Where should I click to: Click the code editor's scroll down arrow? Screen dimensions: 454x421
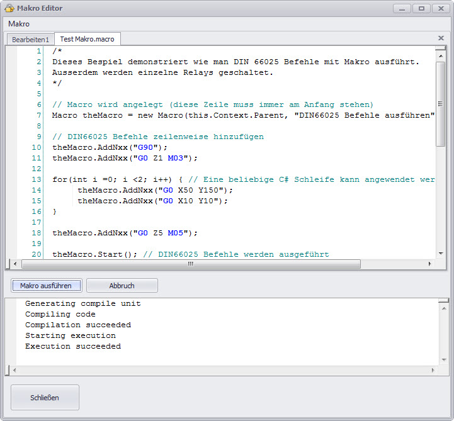coord(441,254)
